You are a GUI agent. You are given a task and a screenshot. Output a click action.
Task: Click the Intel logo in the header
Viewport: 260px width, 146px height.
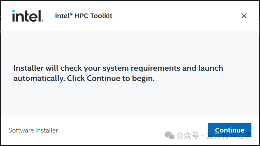click(x=27, y=16)
